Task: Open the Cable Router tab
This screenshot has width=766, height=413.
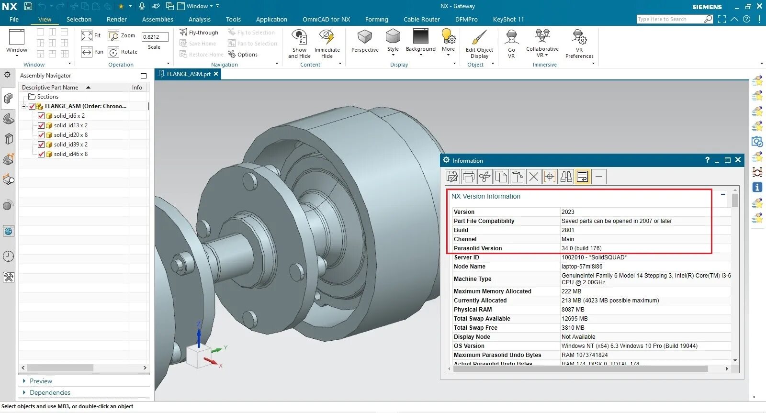Action: coord(422,19)
